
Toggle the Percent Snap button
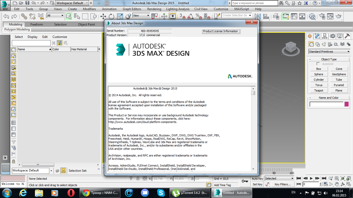pos(199,16)
